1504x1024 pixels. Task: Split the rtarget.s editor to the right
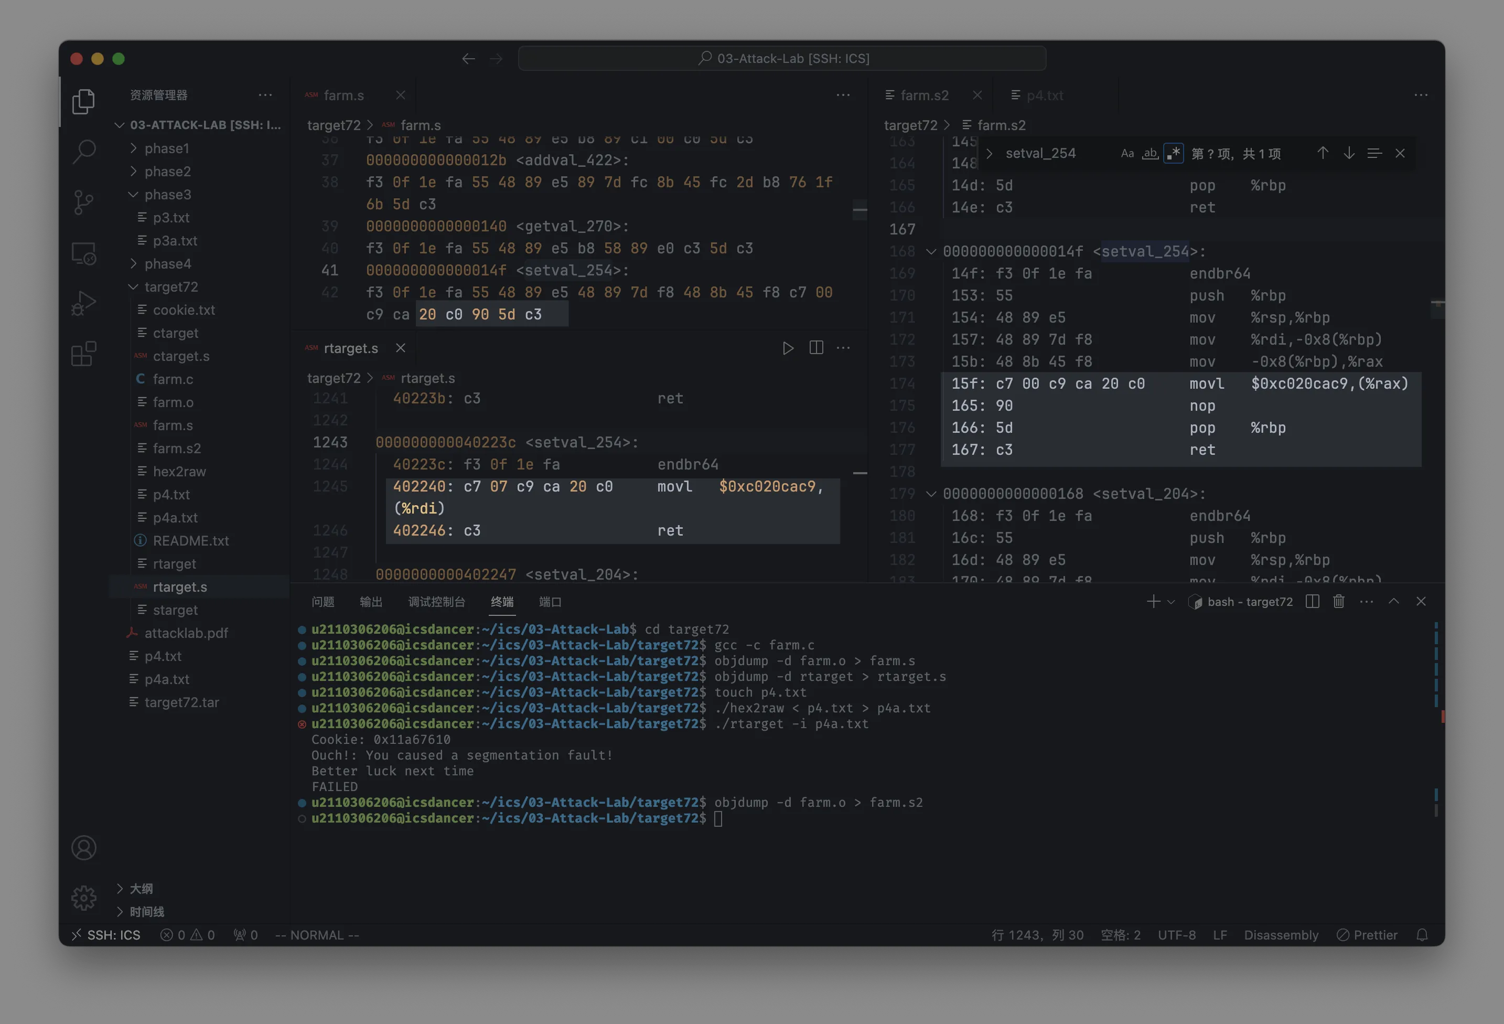tap(816, 348)
